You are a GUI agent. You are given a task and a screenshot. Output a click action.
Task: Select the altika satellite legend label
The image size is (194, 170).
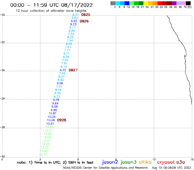pyautogui.click(x=145, y=162)
